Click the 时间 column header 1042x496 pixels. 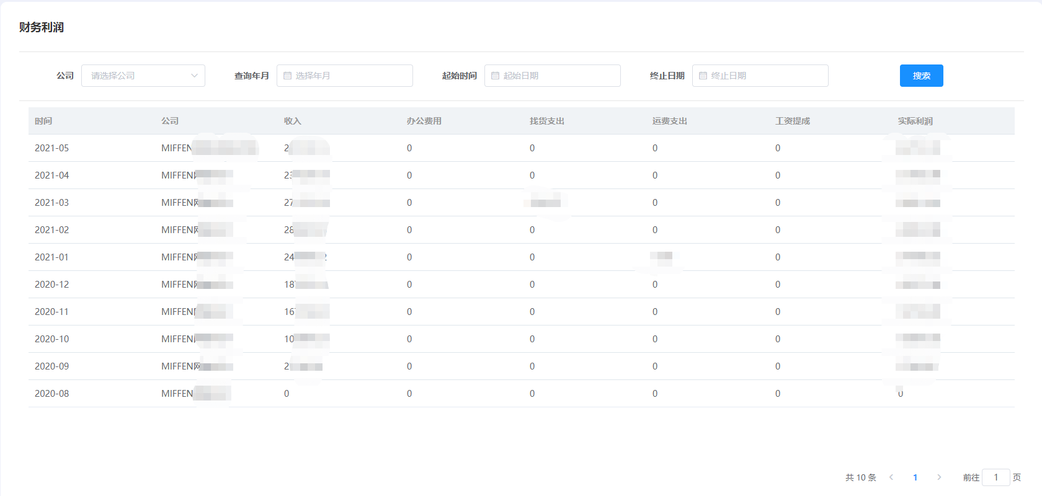43,121
